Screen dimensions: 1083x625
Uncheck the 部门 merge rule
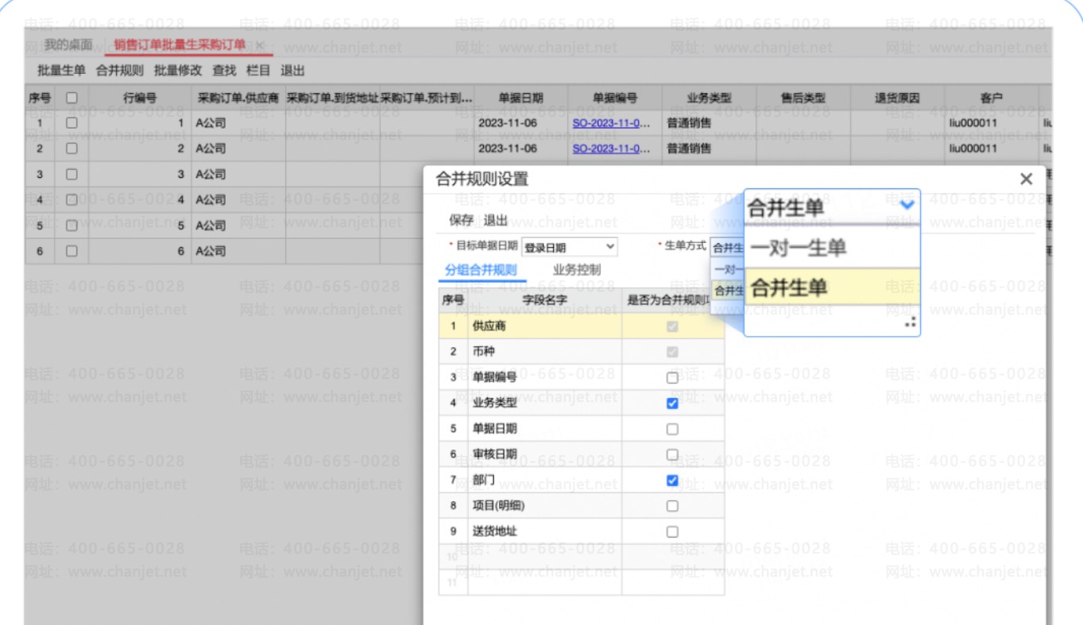pos(672,480)
